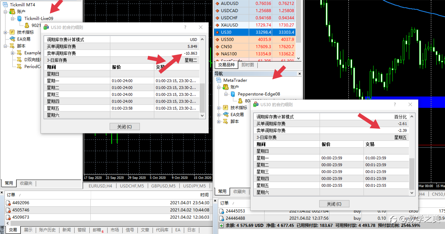Open the 邮箱 terminal tab
The image size is (445, 234).
click(x=98, y=230)
